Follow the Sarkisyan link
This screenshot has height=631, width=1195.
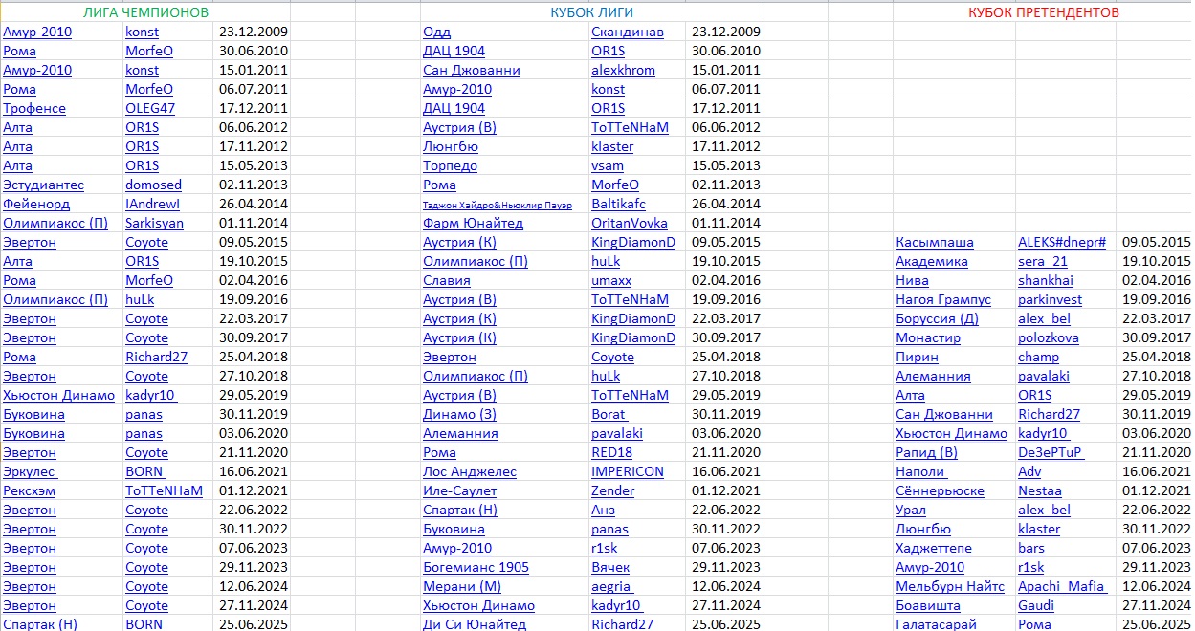[154, 223]
